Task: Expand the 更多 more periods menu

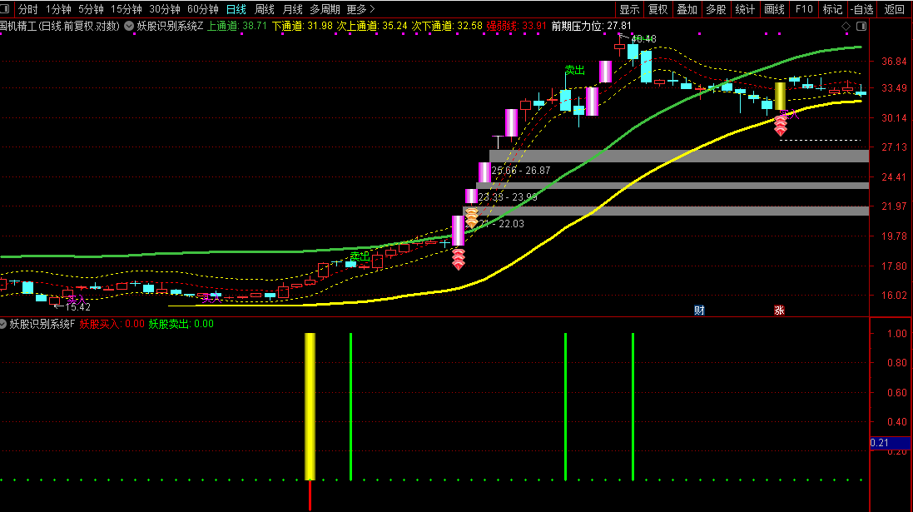Action: [360, 9]
